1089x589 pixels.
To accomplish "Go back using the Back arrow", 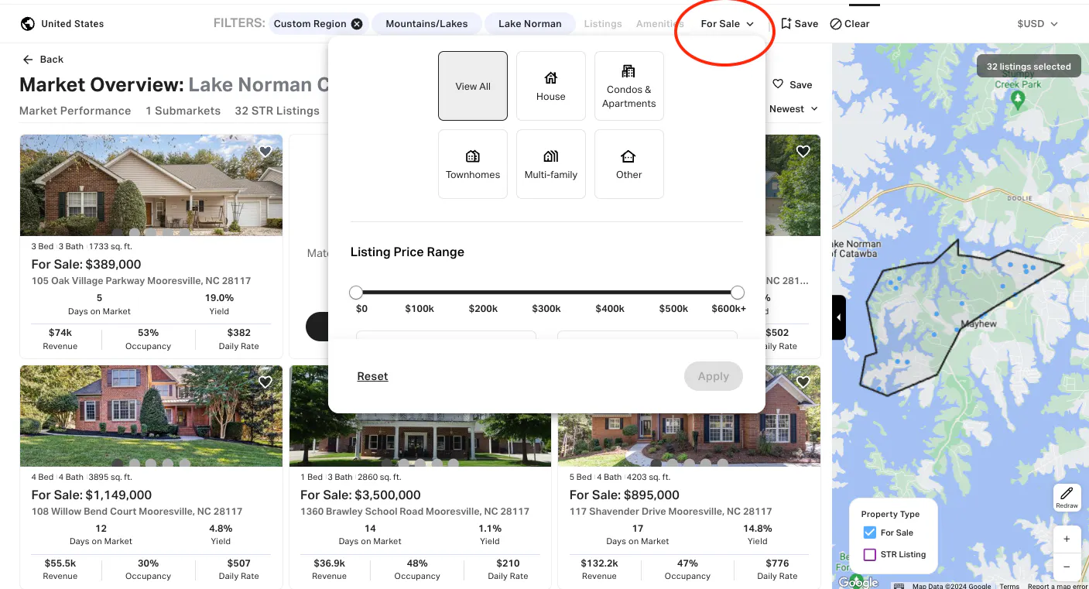I will (x=28, y=60).
